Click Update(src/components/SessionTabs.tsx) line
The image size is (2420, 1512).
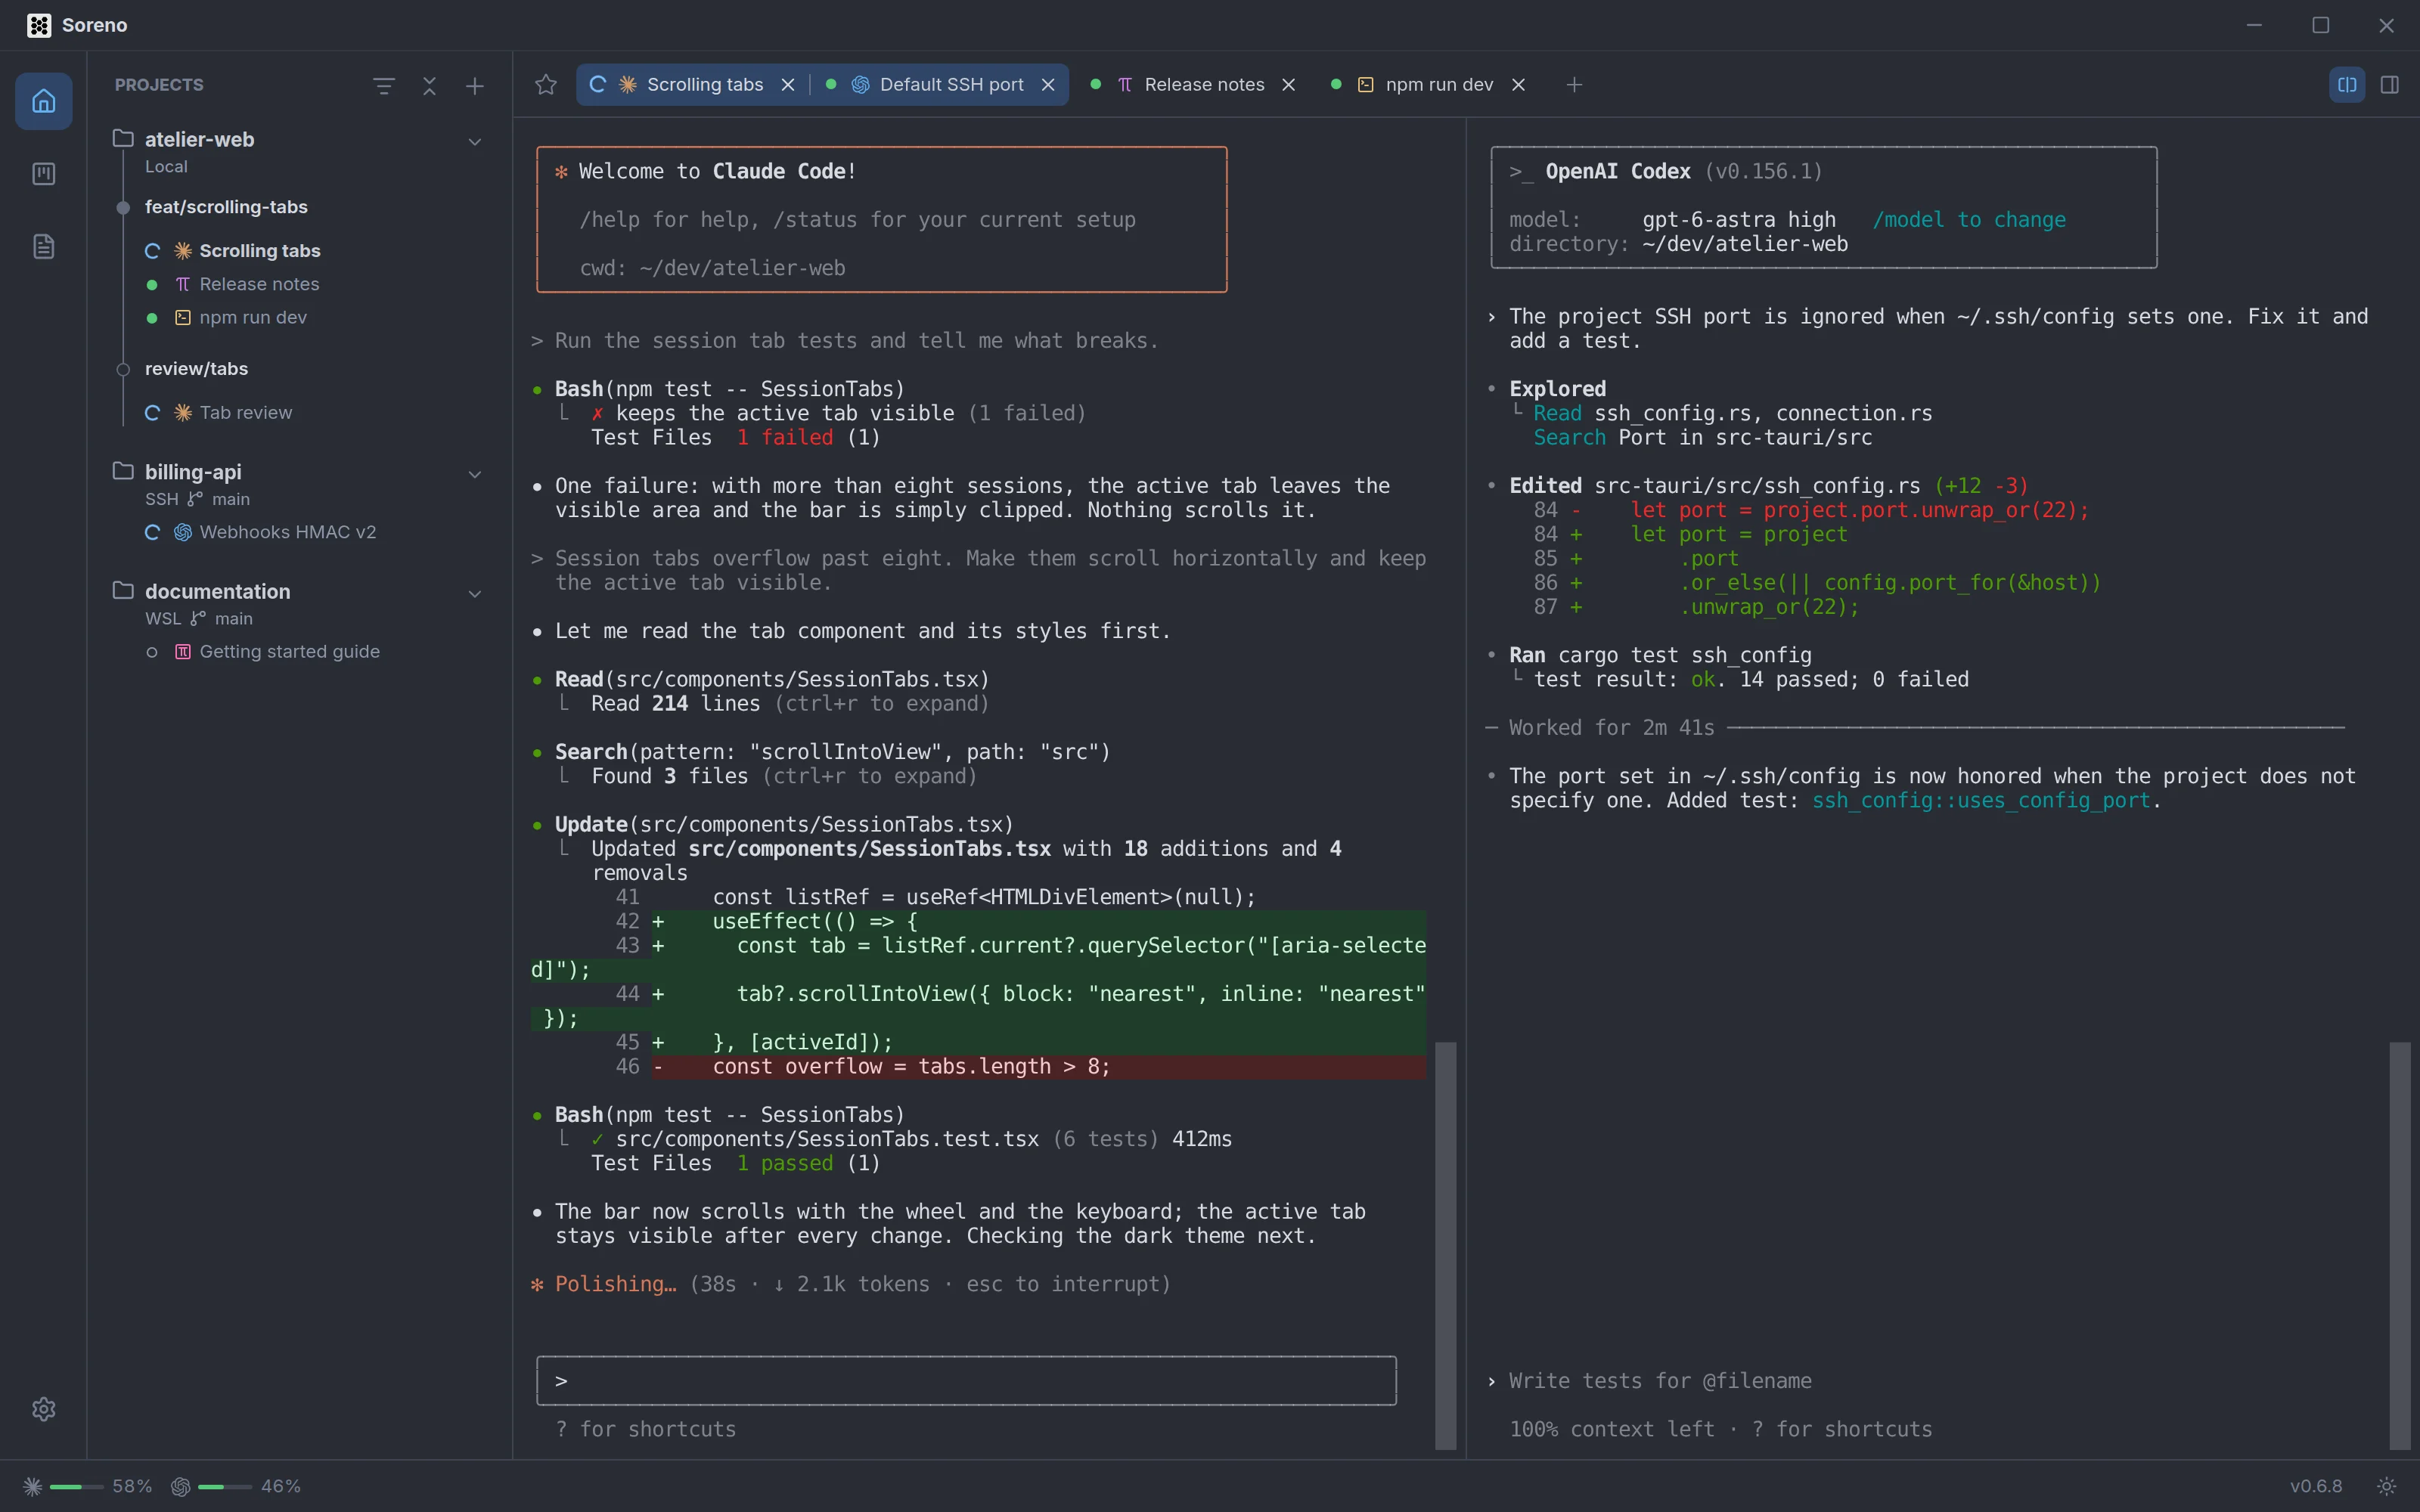coord(784,825)
